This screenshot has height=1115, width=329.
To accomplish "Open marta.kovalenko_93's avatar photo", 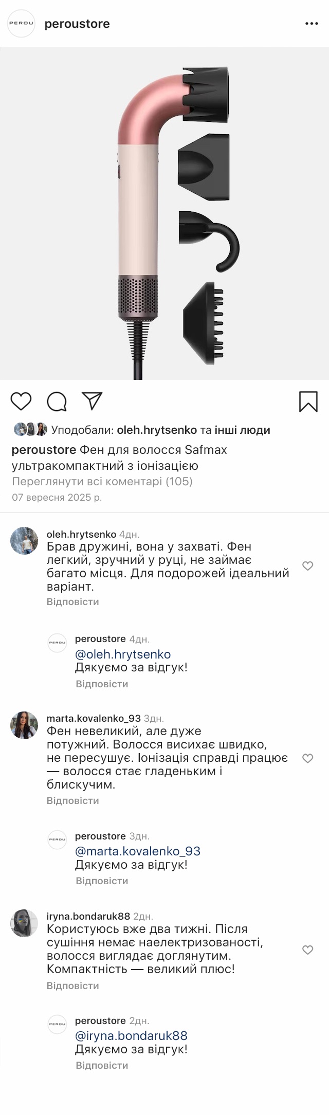I will click(24, 725).
